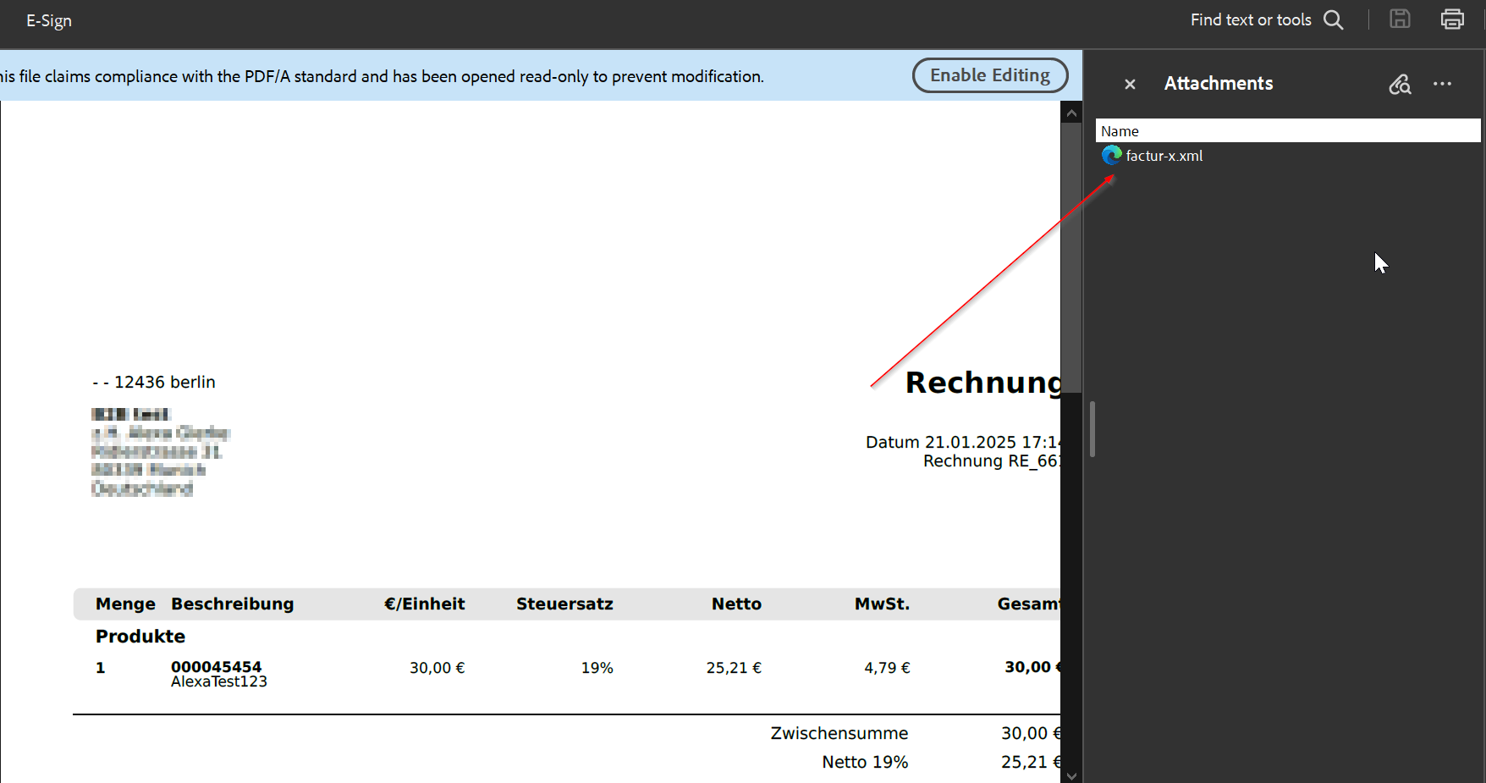This screenshot has width=1486, height=783.
Task: Open the Attachments more options ellipsis
Action: (1442, 84)
